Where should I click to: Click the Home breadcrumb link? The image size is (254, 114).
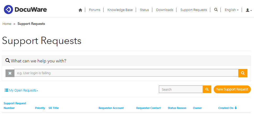7,24
